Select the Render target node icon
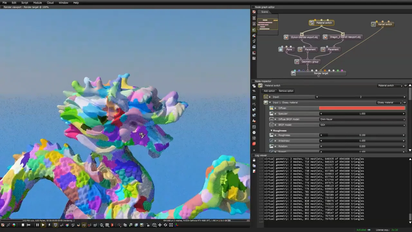Screen dimensions: 412x232 click(293, 73)
